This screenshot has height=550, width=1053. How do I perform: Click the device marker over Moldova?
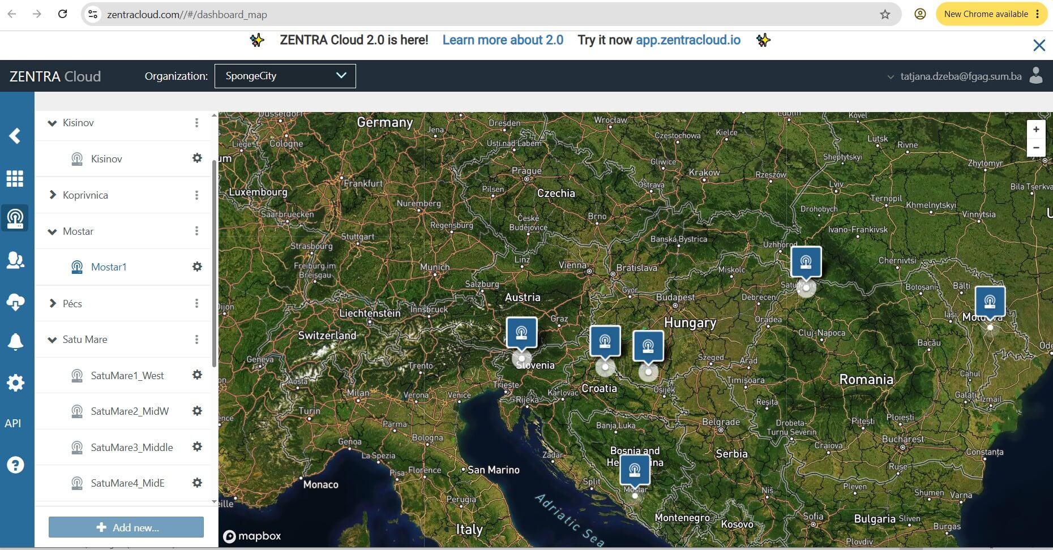click(x=990, y=302)
